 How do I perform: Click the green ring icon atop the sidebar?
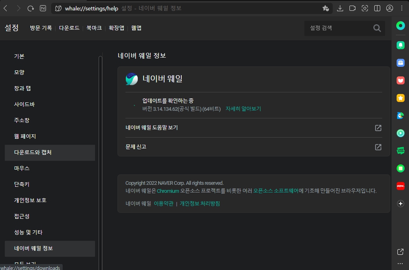(x=400, y=26)
